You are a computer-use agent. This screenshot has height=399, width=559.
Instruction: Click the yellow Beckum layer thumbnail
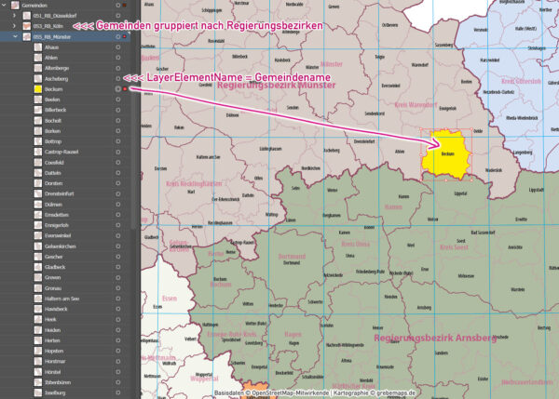pyautogui.click(x=38, y=89)
